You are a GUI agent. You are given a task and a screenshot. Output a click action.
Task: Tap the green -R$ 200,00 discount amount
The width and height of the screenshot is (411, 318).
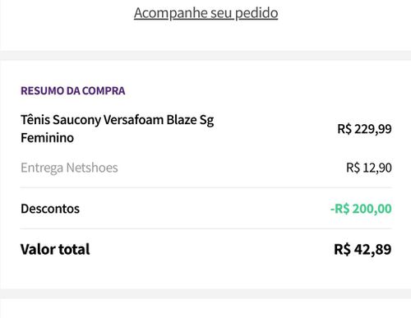(x=361, y=209)
